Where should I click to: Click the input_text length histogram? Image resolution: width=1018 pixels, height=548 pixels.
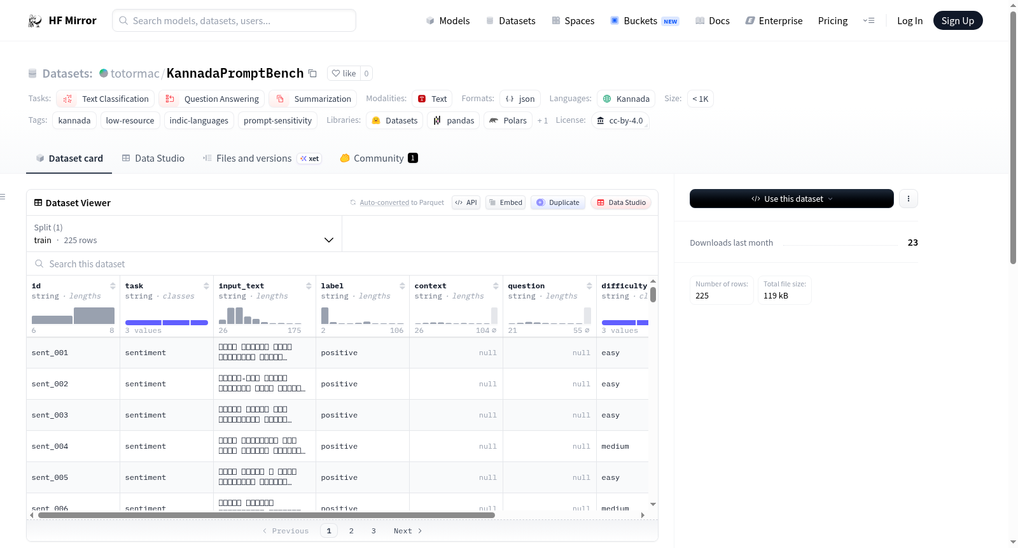click(260, 316)
